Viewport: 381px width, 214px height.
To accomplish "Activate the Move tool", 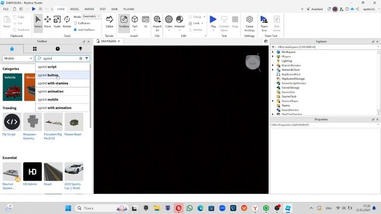I will (48, 22).
